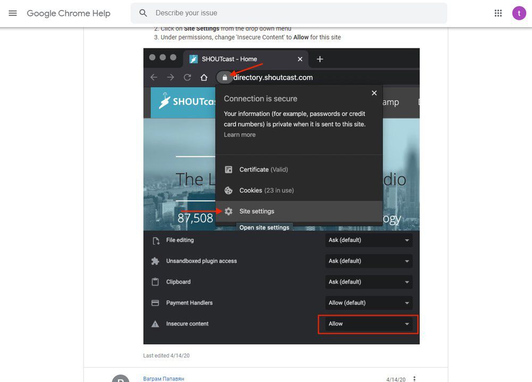Image resolution: width=532 pixels, height=382 pixels.
Task: Open the hamburger main menu
Action: pyautogui.click(x=13, y=13)
